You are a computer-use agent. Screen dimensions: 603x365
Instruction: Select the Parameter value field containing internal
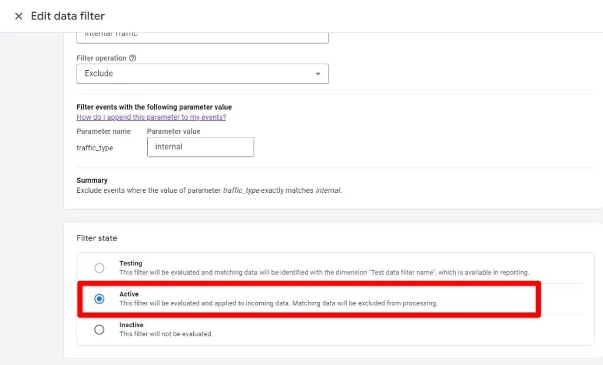tap(200, 146)
